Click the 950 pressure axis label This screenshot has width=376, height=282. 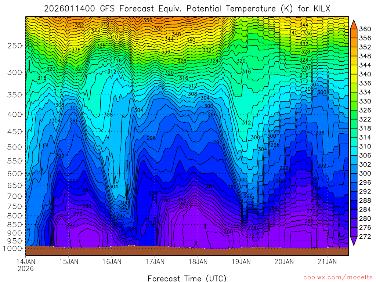[15, 241]
